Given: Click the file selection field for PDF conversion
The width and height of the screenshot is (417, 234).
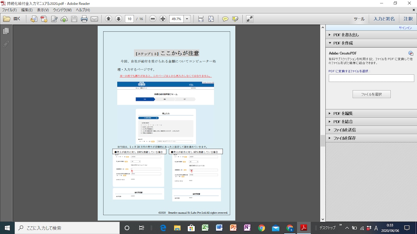Looking at the screenshot, I should [x=371, y=78].
